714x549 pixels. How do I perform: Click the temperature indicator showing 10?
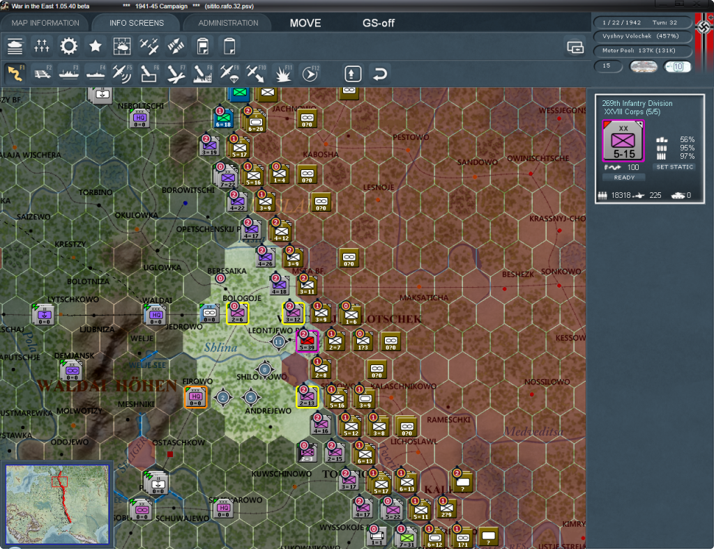(x=677, y=67)
